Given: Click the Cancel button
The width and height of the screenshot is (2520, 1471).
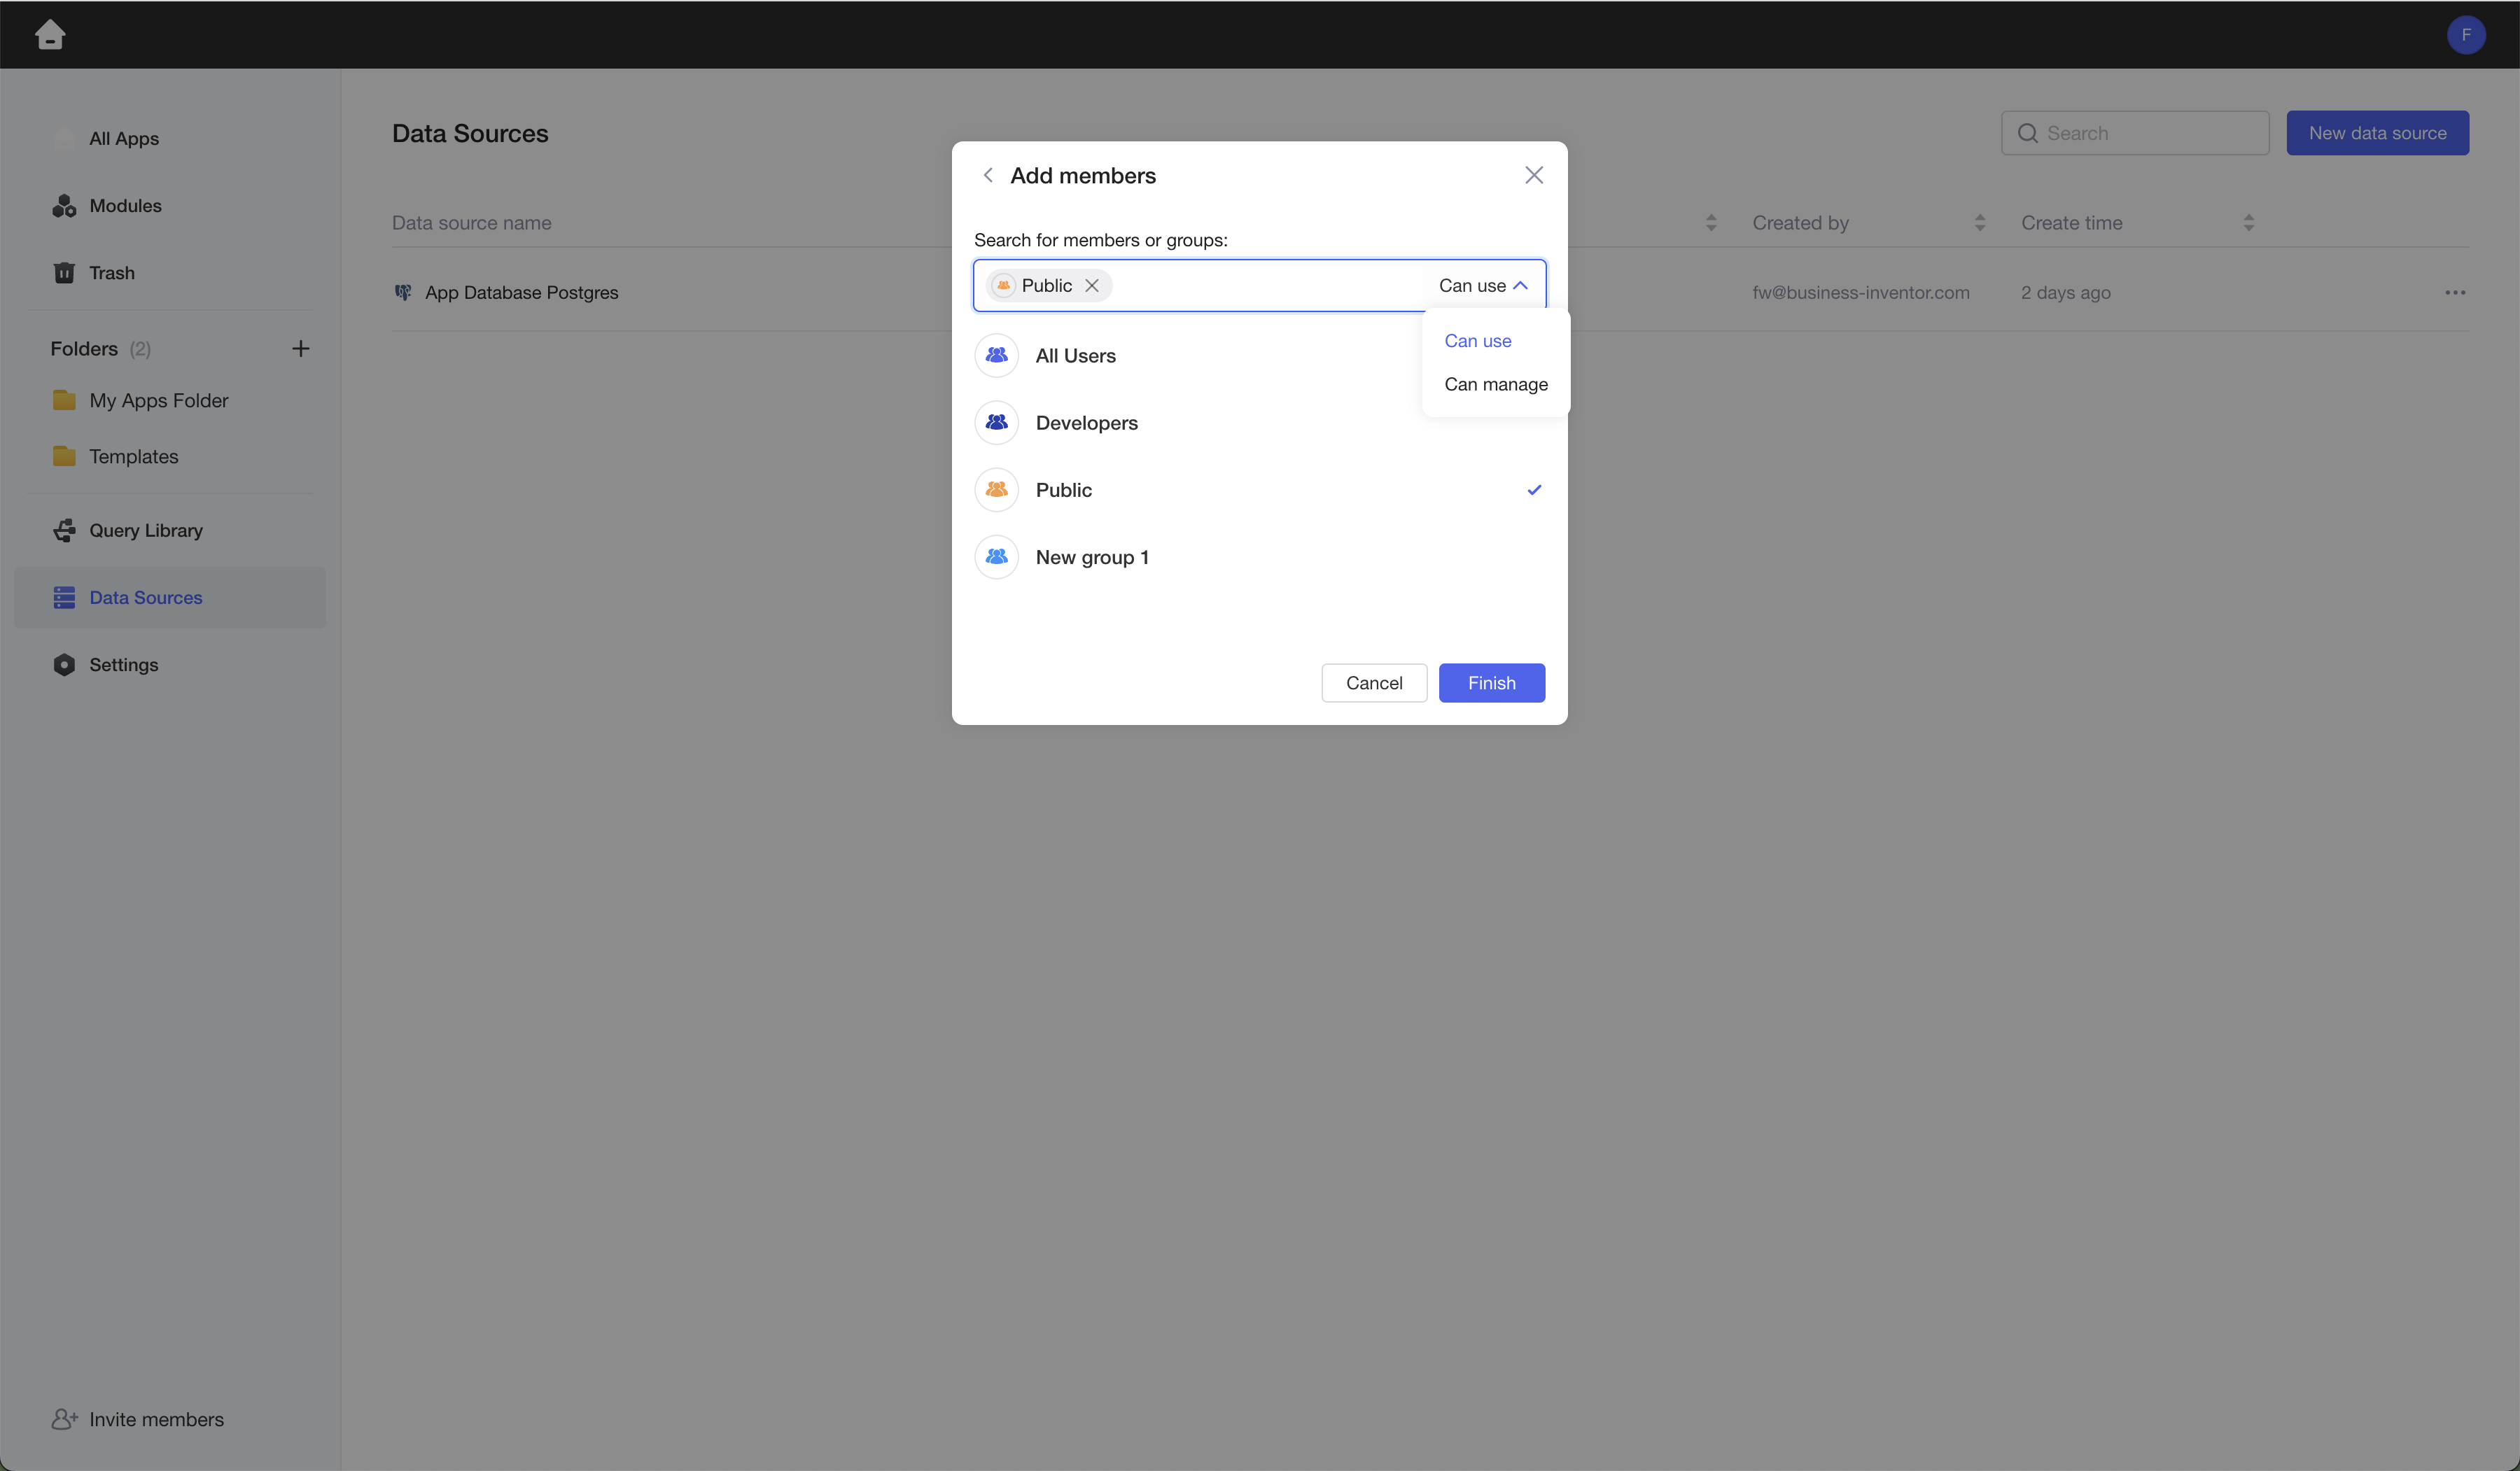Looking at the screenshot, I should (1374, 683).
